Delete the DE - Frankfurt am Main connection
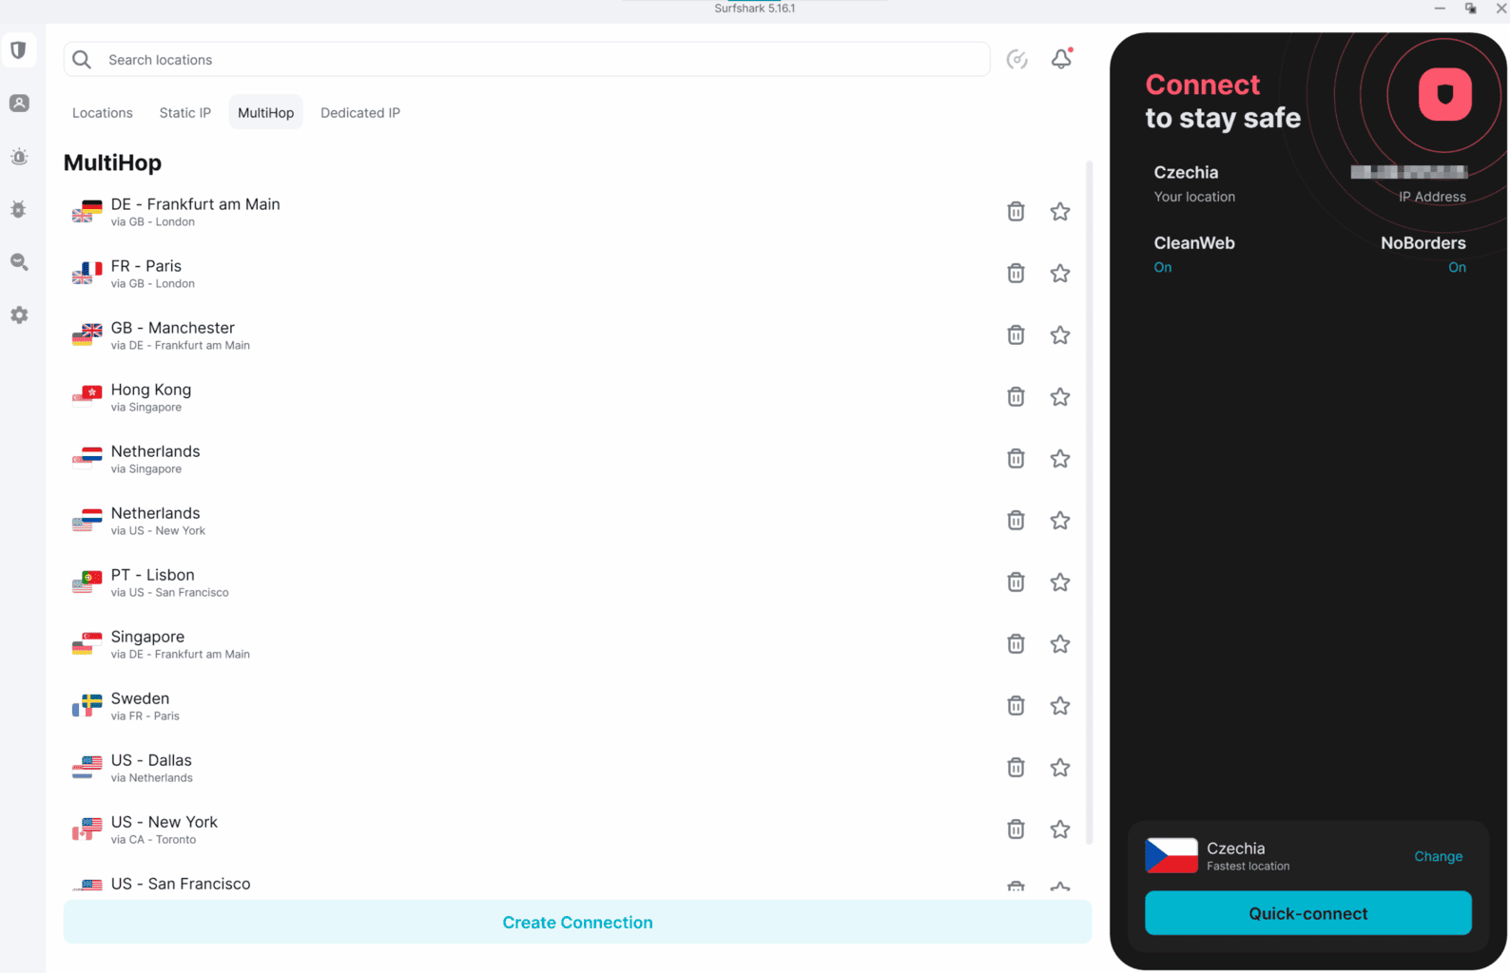 tap(1016, 212)
